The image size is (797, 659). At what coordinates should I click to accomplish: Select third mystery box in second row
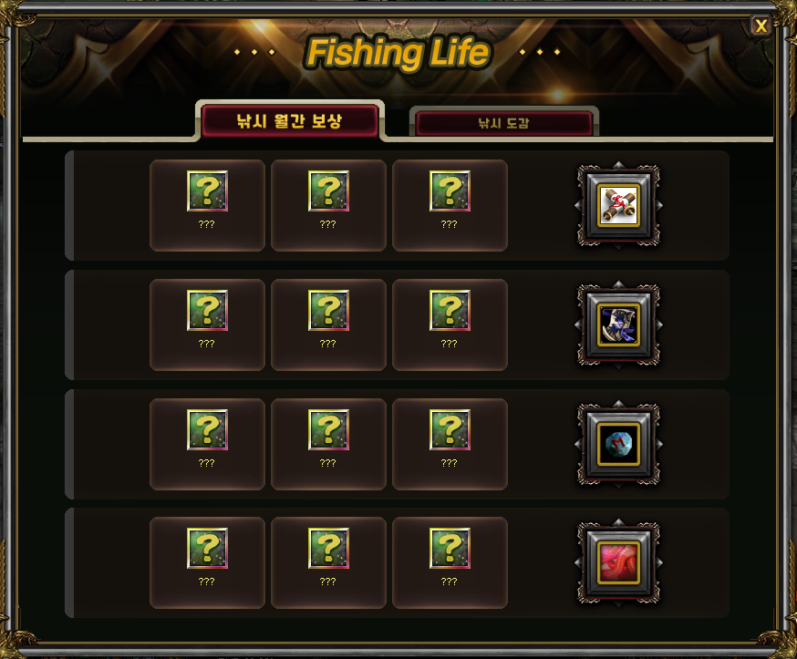450,311
